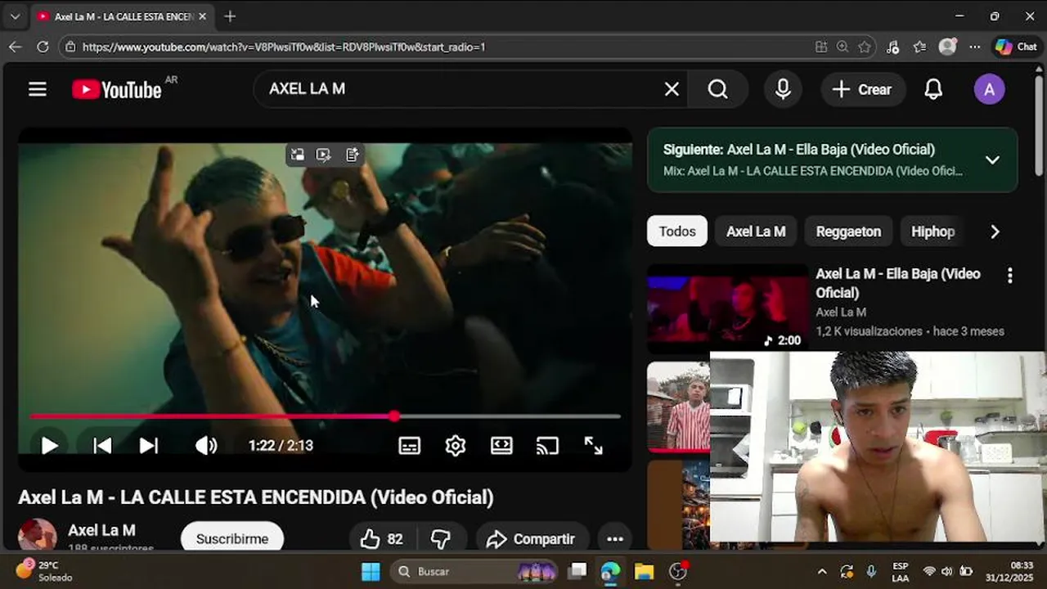Close the Axel La M browser tab
1047x589 pixels.
(x=202, y=16)
